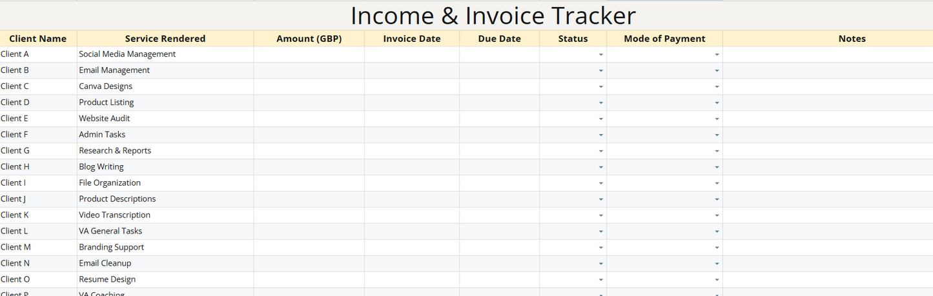Screen dimensions: 933x296
Task: Open Status dropdown for Client I
Action: 600,184
